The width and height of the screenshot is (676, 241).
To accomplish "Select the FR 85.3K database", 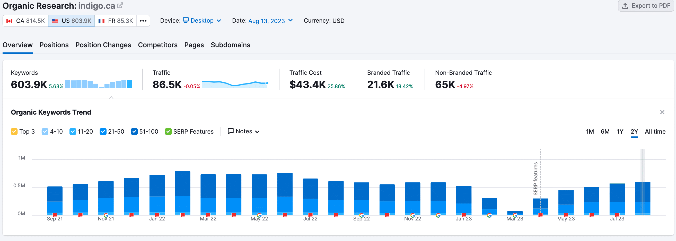I will coord(116,21).
